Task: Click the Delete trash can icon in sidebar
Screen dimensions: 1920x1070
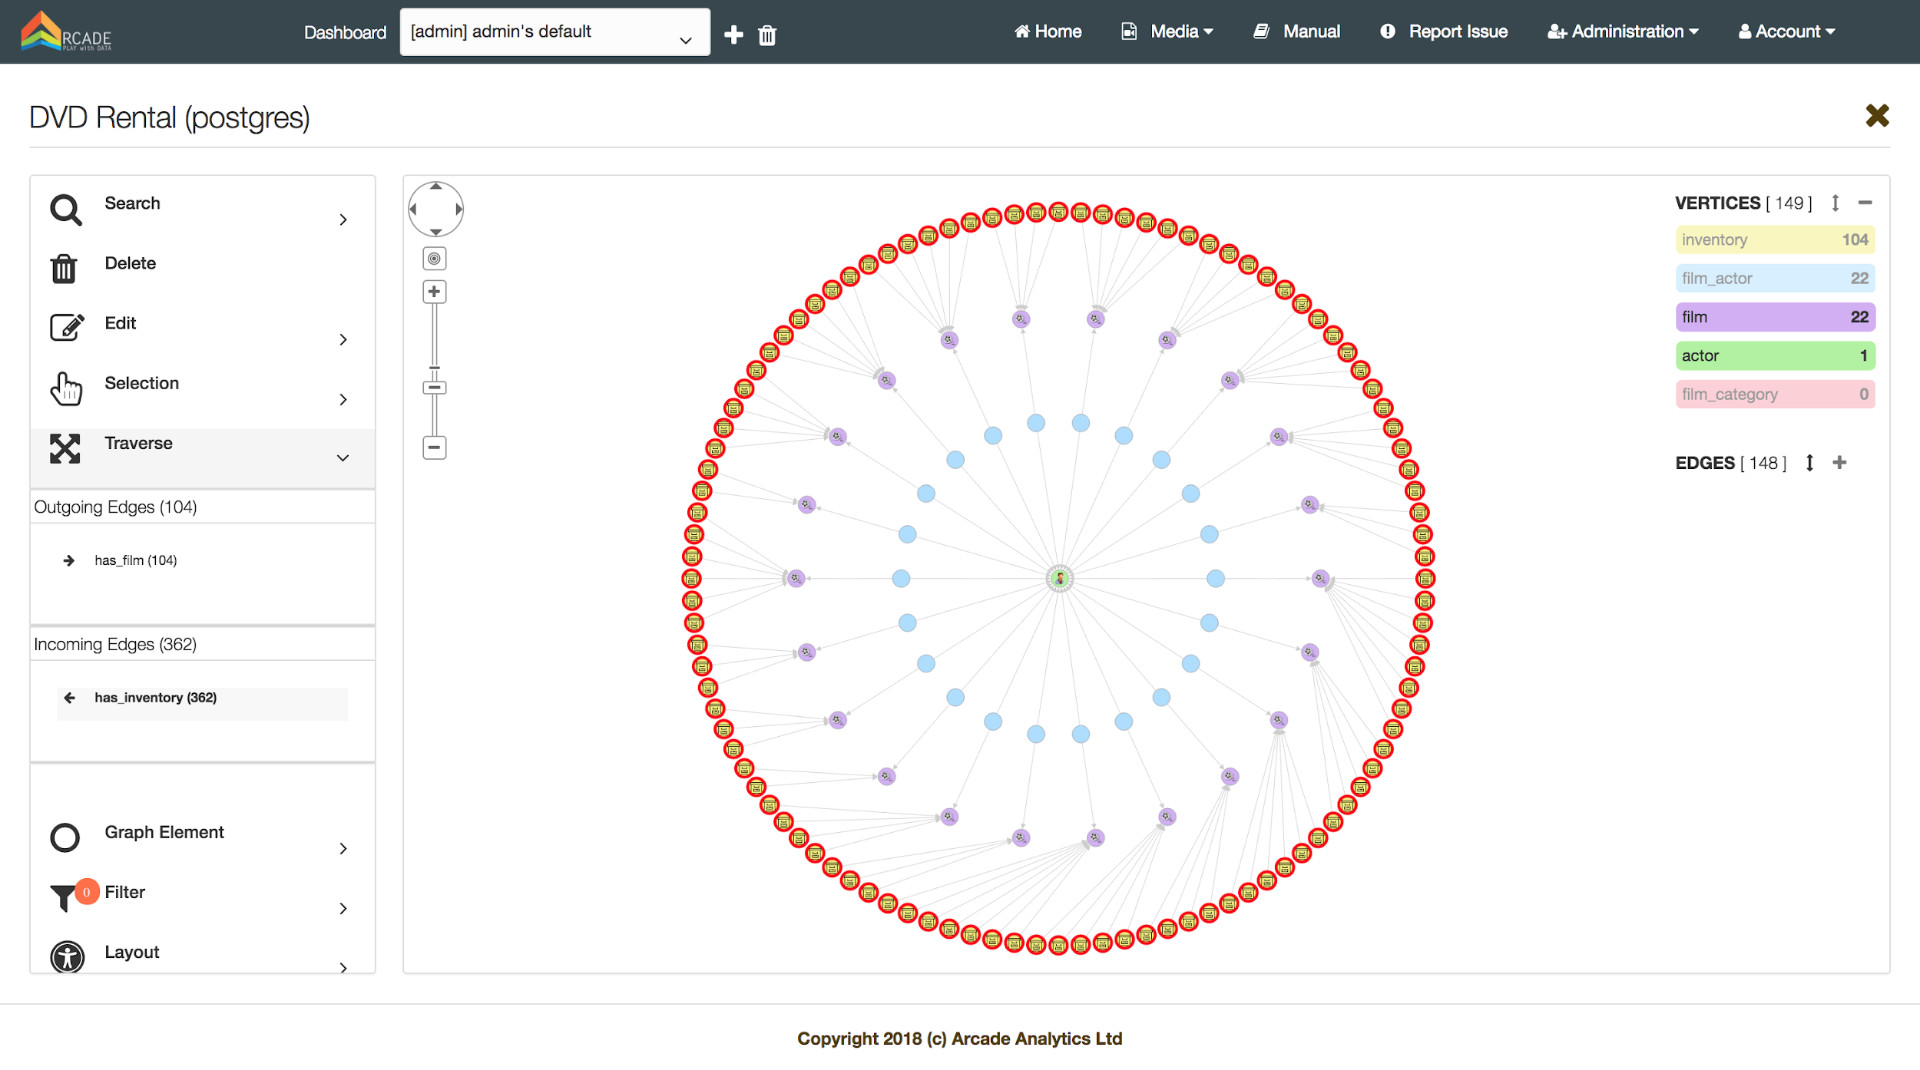Action: coord(64,269)
